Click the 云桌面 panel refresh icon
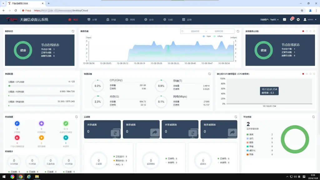320x180 pixels. point(236,117)
